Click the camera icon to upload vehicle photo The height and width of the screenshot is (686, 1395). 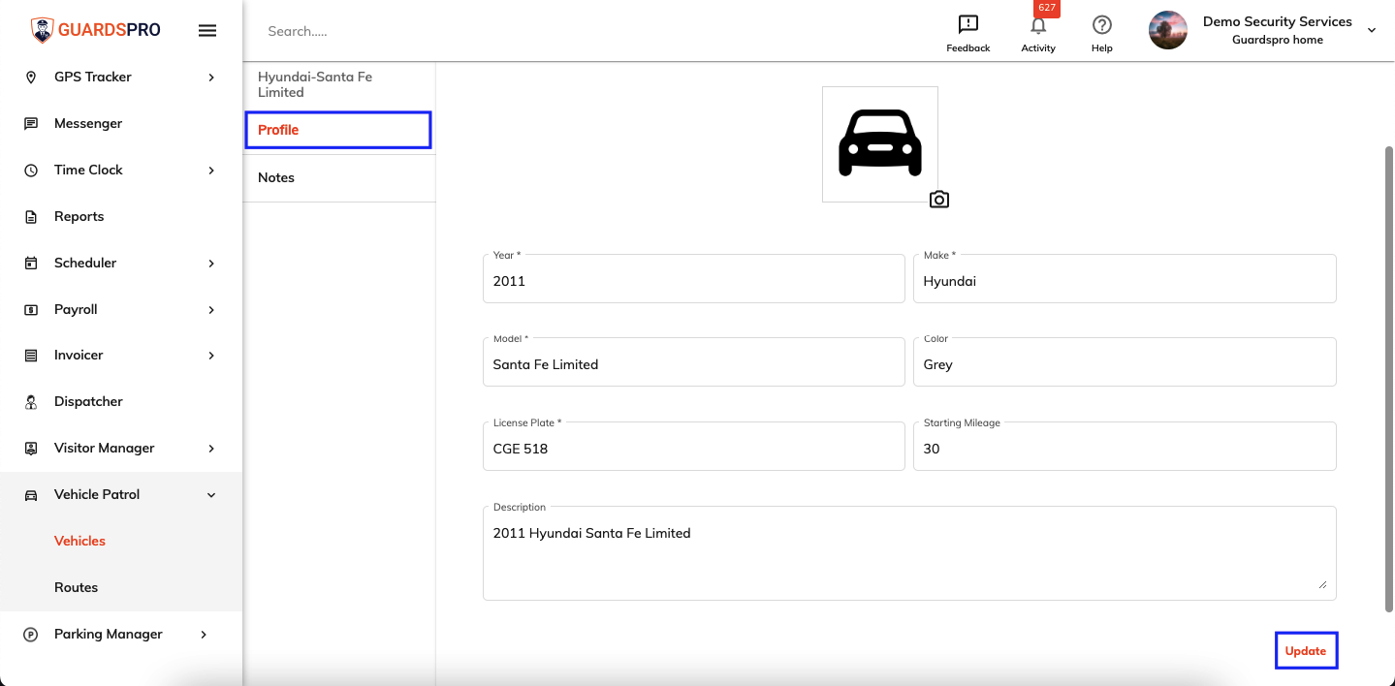click(938, 200)
